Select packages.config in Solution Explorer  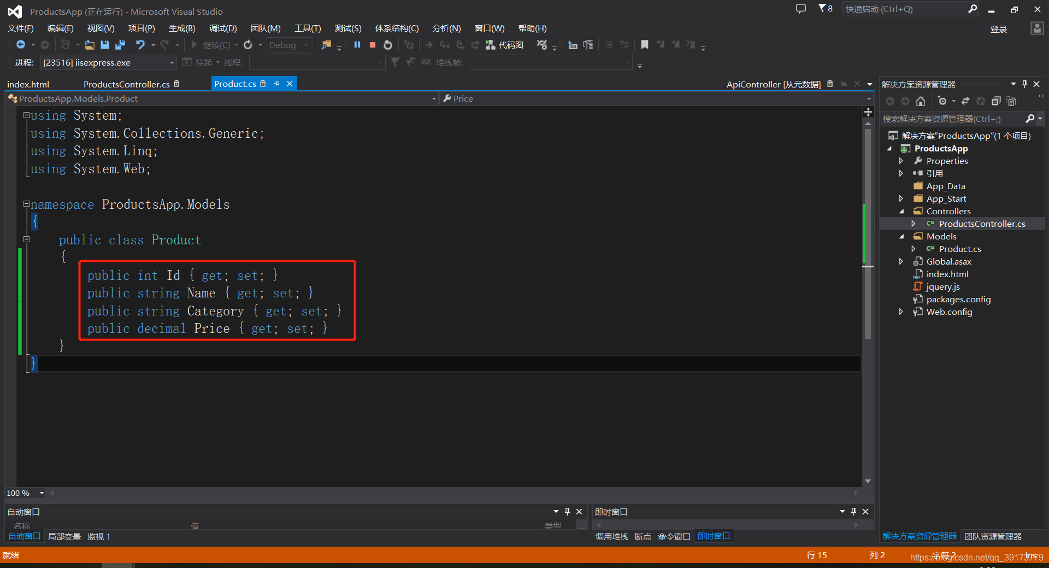coord(958,299)
